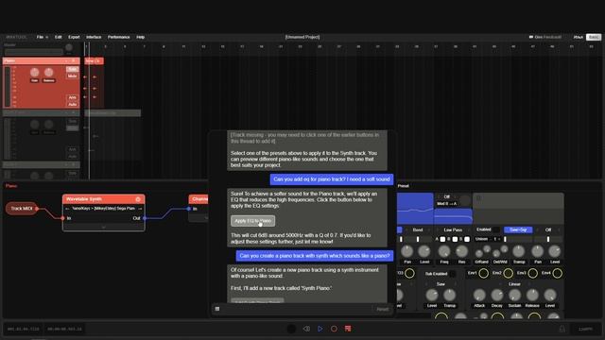Toggle filter routing checkbox A
The height and width of the screenshot is (340, 605).
pos(442,239)
